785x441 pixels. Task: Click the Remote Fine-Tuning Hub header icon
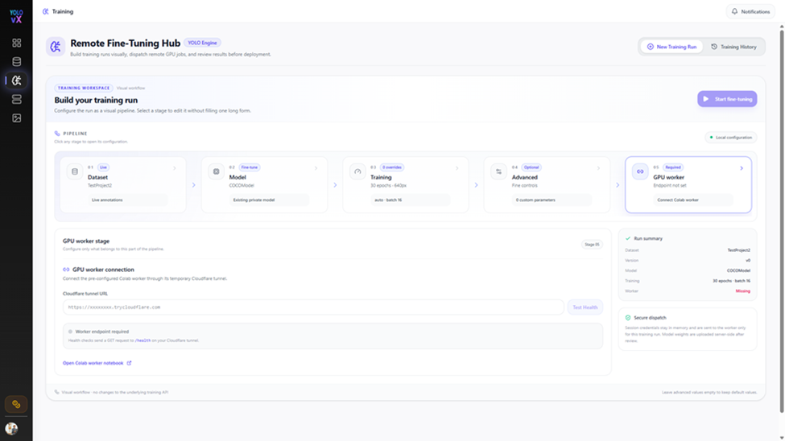tap(56, 47)
